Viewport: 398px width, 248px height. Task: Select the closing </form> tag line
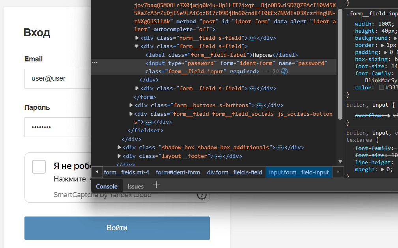tap(145, 97)
